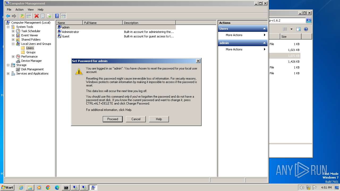Collapse the Users section in Actions pane

(264, 29)
